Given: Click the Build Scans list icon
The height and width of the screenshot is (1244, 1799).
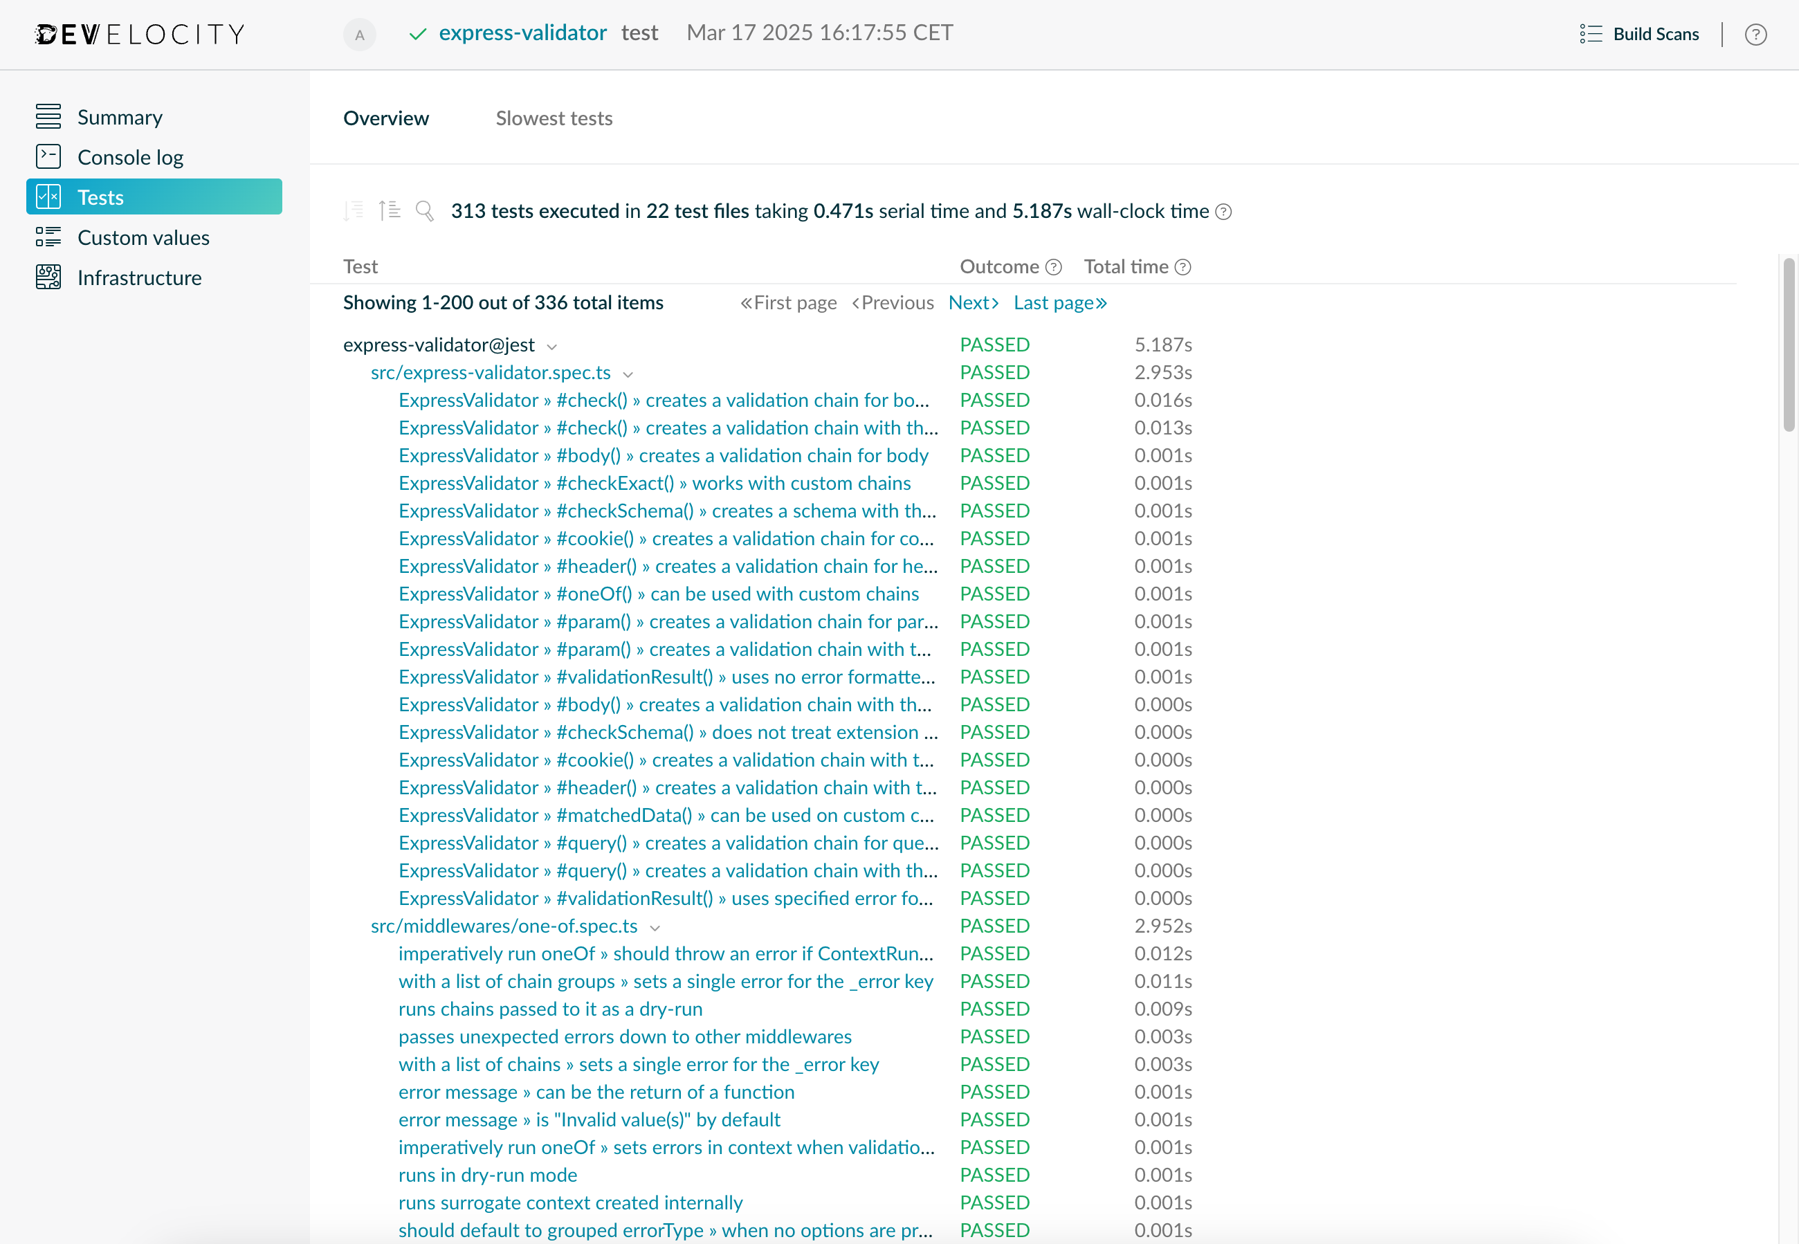Looking at the screenshot, I should point(1590,35).
